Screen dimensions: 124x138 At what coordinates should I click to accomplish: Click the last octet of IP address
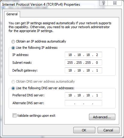pyautogui.click(x=97, y=55)
